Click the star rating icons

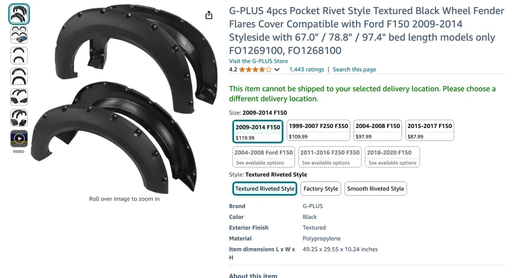pyautogui.click(x=255, y=69)
